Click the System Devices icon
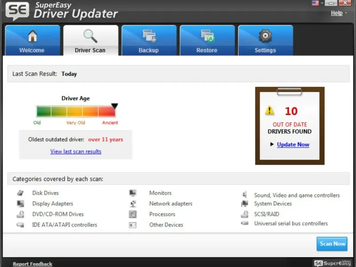The width and height of the screenshot is (356, 267). [244, 203]
